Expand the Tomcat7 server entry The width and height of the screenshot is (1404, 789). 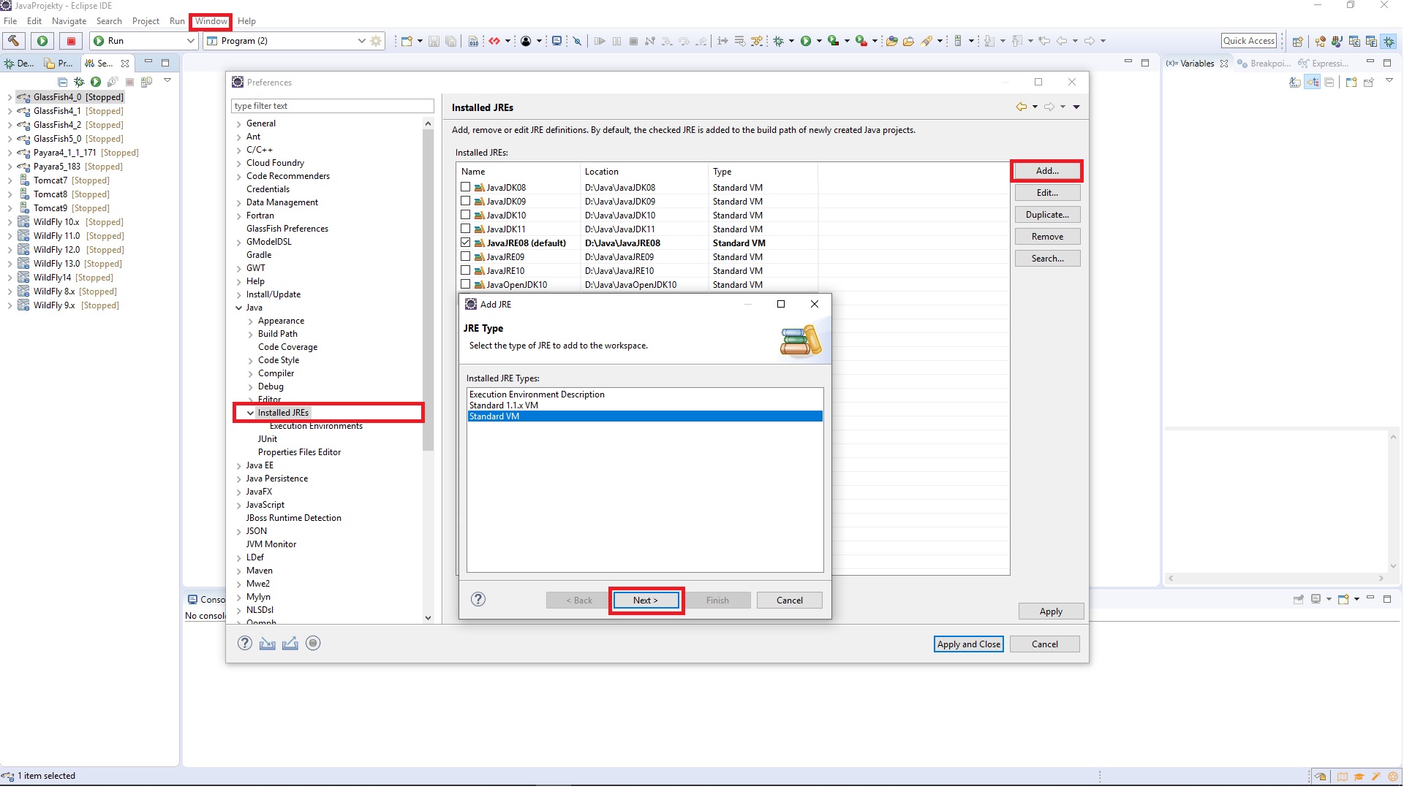[x=9, y=180]
